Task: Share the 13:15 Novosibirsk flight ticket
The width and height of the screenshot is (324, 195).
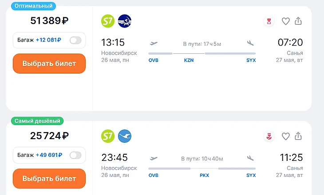Action: tap(298, 21)
